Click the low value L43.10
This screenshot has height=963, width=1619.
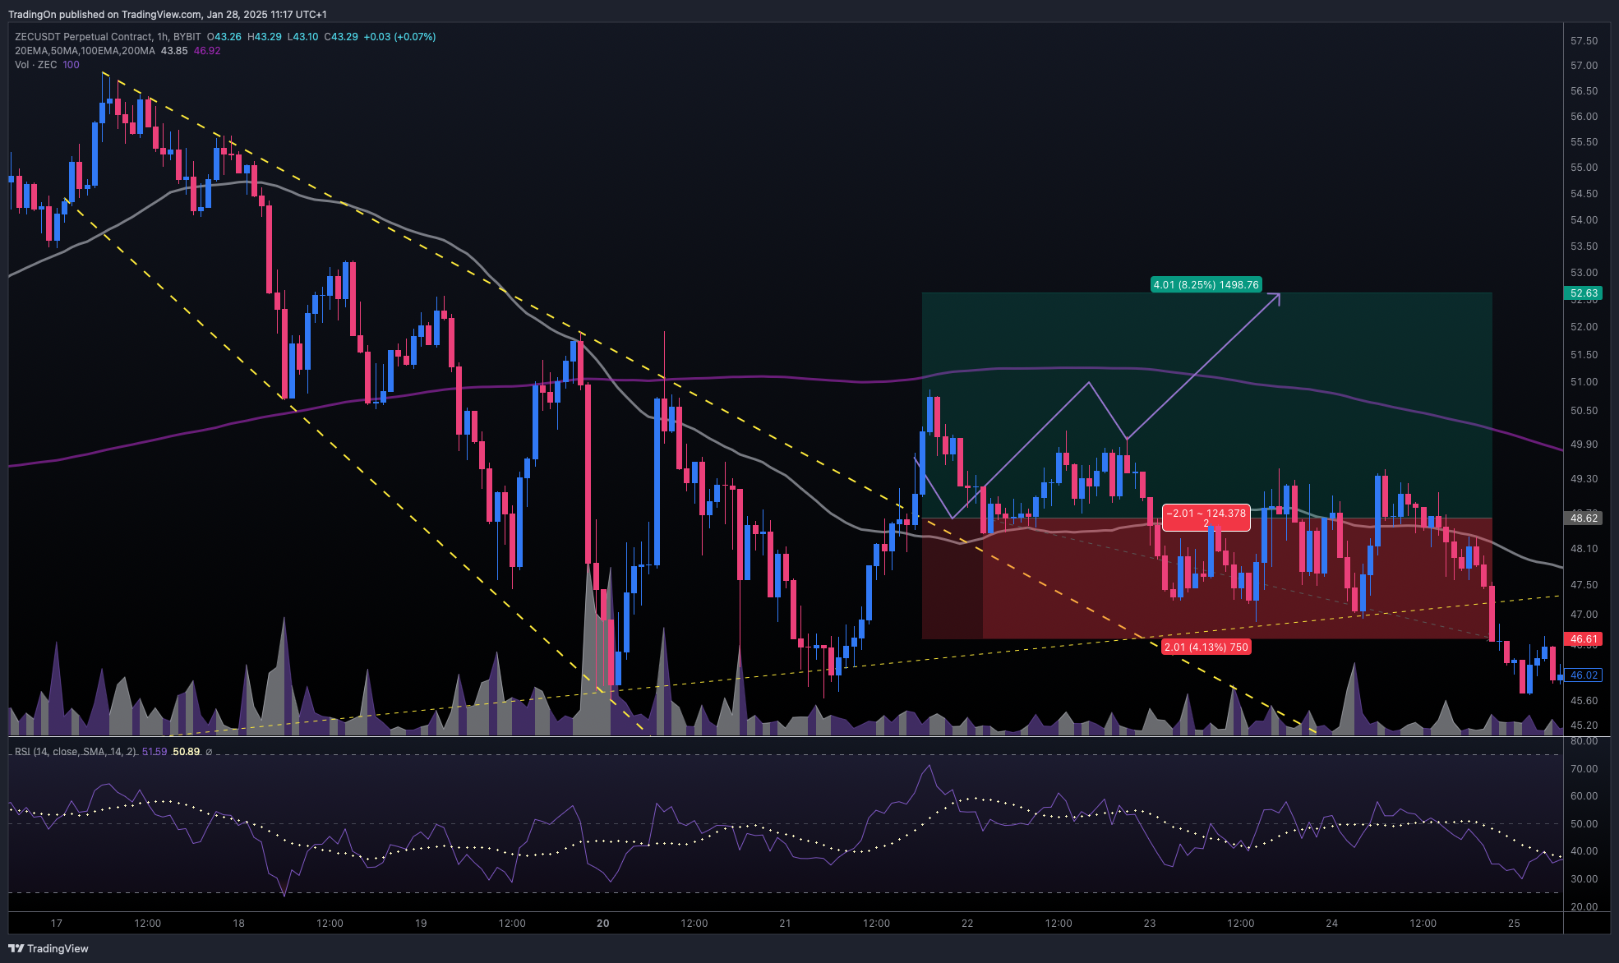point(302,37)
